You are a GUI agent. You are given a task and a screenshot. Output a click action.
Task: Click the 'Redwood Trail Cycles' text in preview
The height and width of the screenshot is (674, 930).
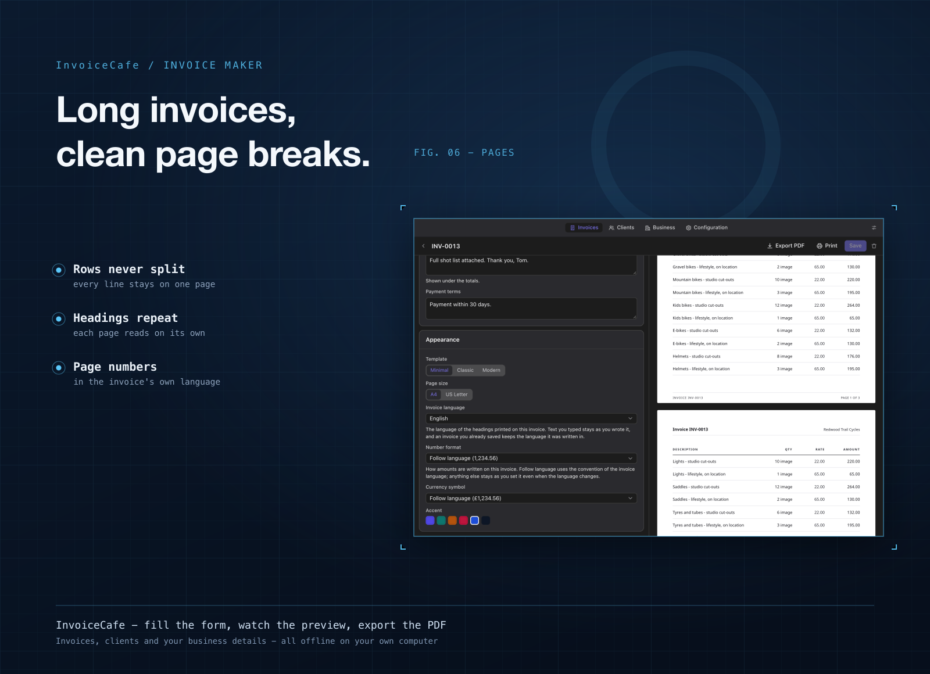(x=842, y=430)
